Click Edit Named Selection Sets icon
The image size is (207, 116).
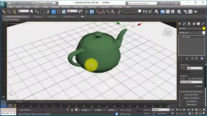point(119,12)
